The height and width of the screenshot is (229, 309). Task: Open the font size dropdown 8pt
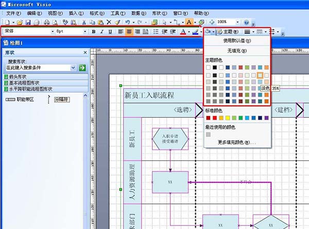coord(85,31)
